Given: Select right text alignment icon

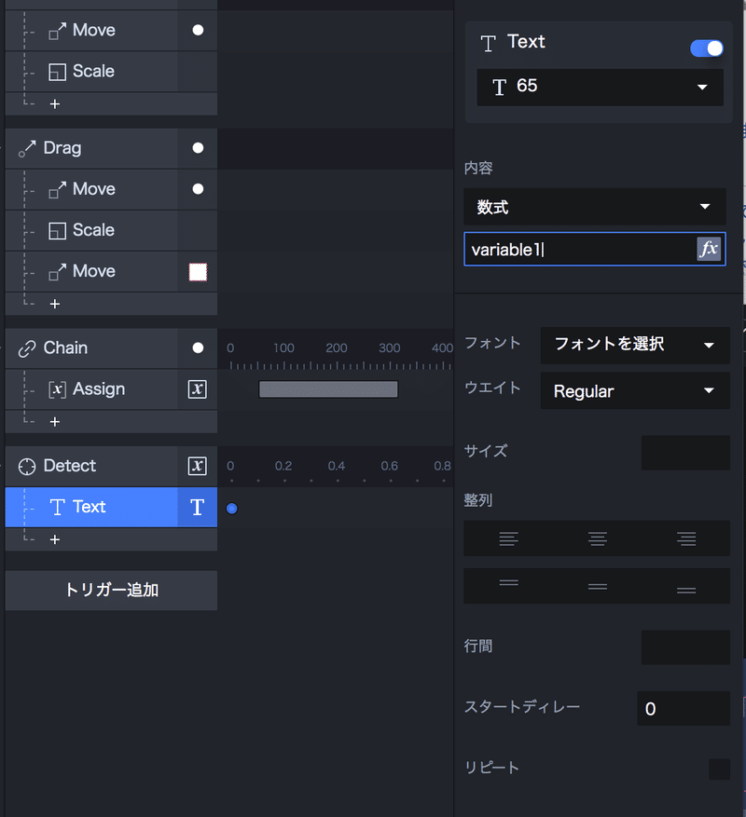Looking at the screenshot, I should tap(686, 538).
